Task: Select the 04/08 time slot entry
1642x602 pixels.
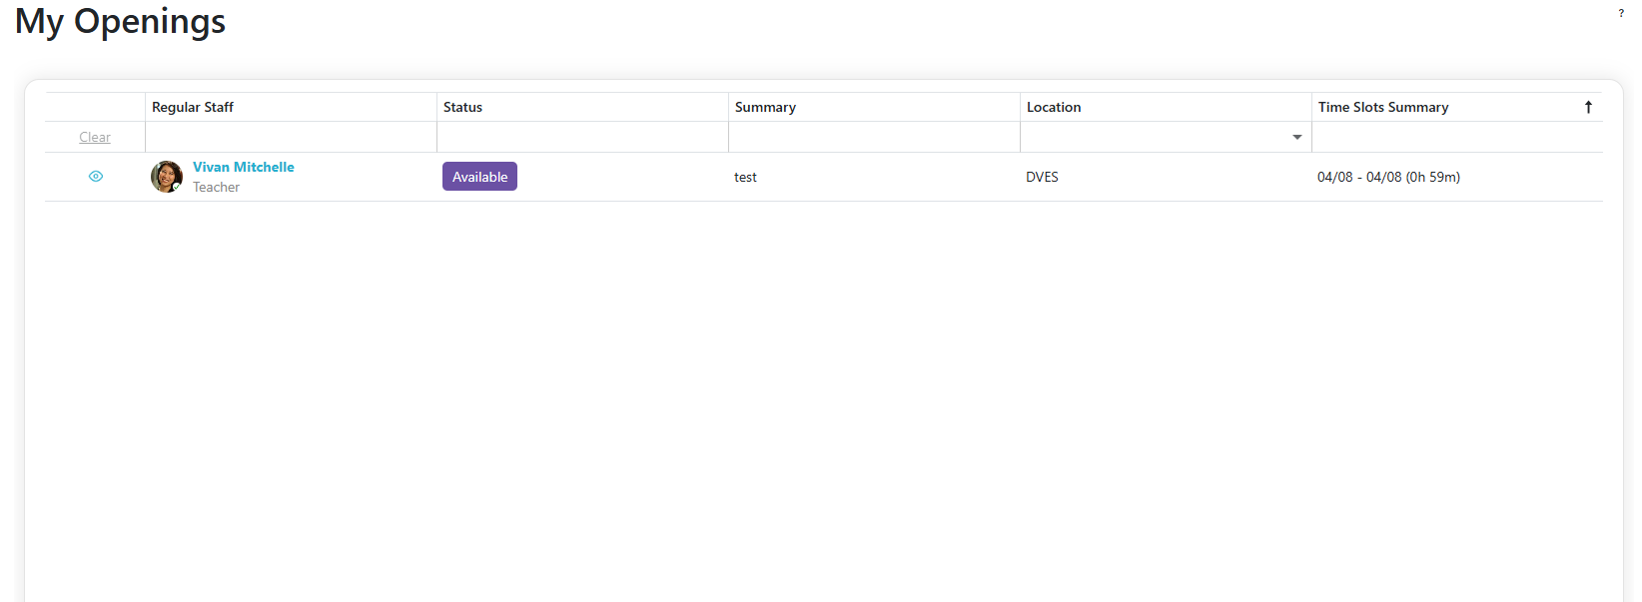Action: click(x=1388, y=177)
